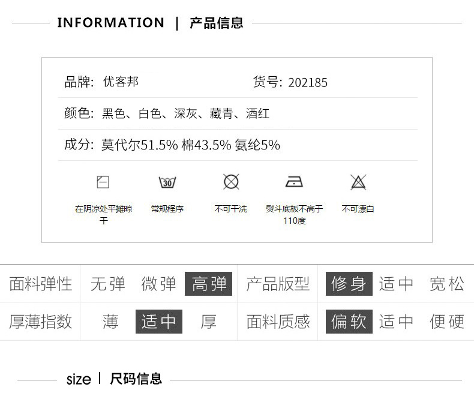Click the iron temperature care icon
Viewport: 474px width, 396px height.
(x=294, y=181)
